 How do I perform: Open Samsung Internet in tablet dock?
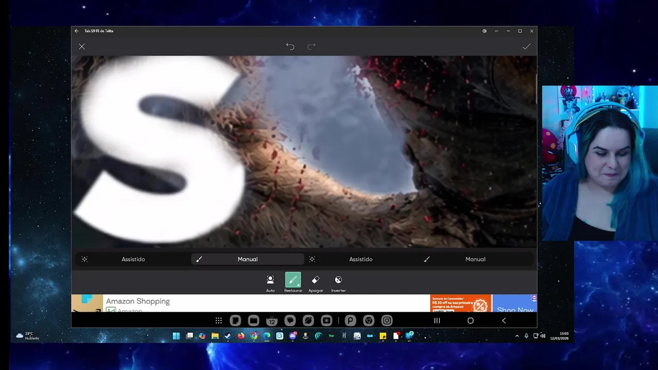(308, 321)
